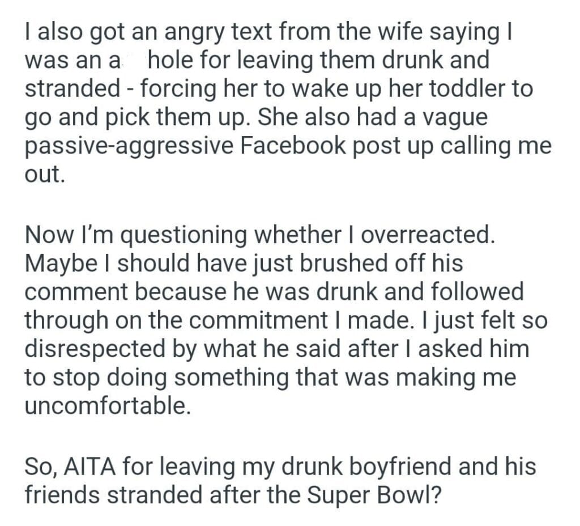Click the word "stranded" before "forcing her"

[72, 90]
